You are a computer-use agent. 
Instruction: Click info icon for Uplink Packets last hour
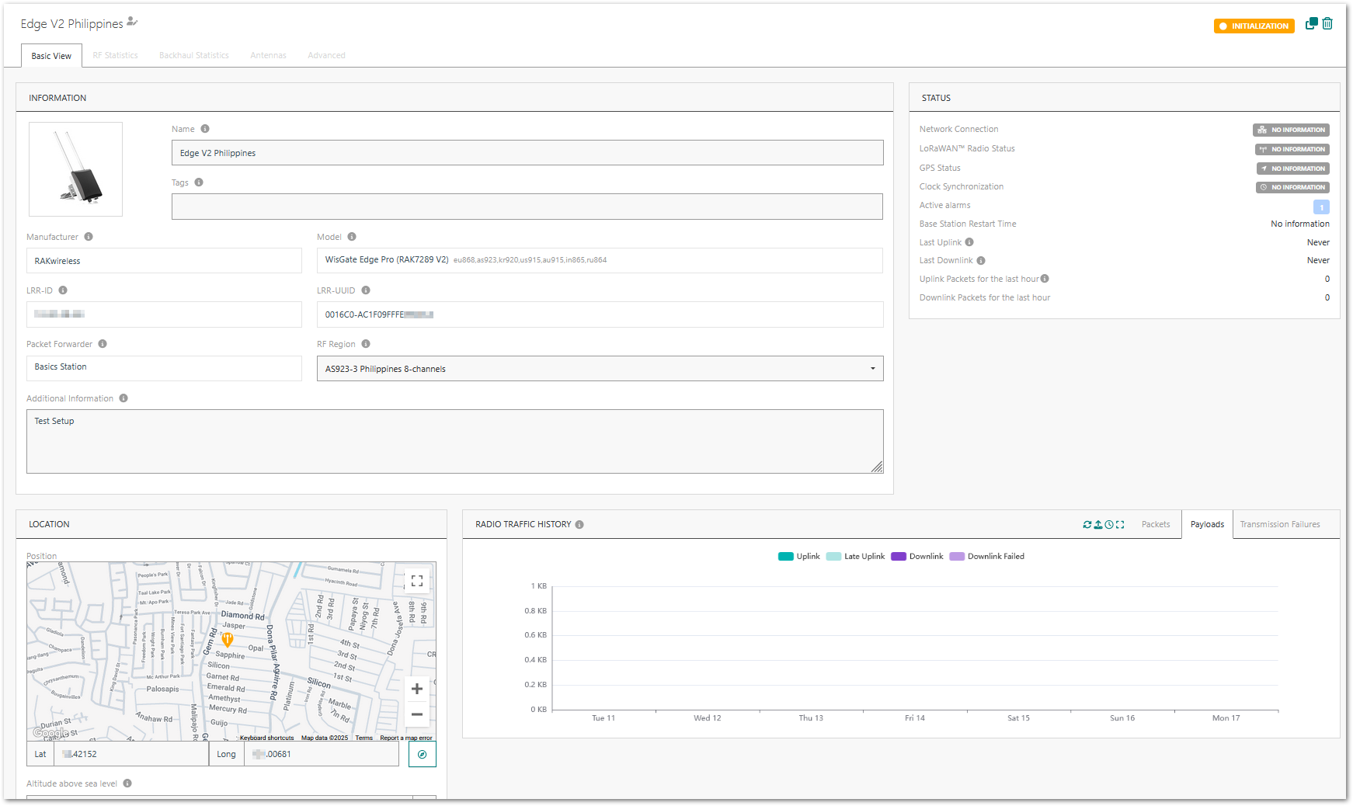tap(1045, 279)
